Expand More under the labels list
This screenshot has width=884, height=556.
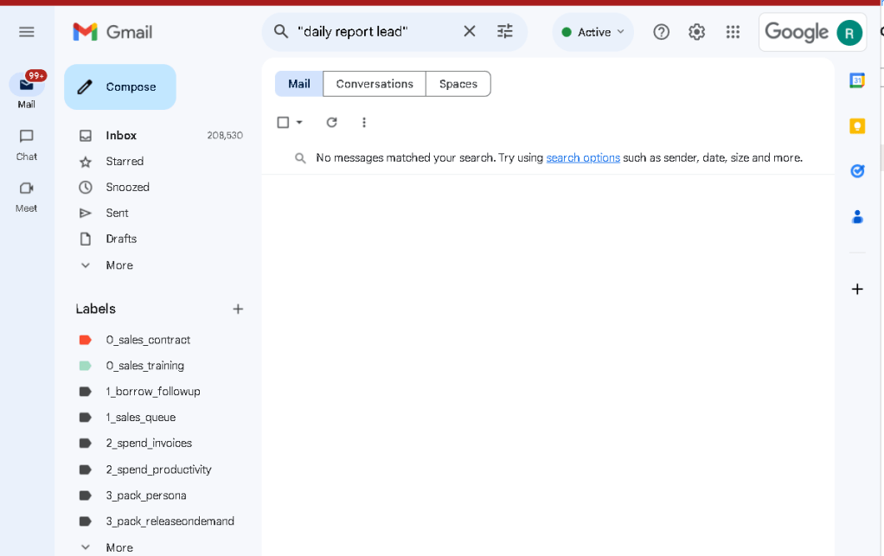click(119, 547)
